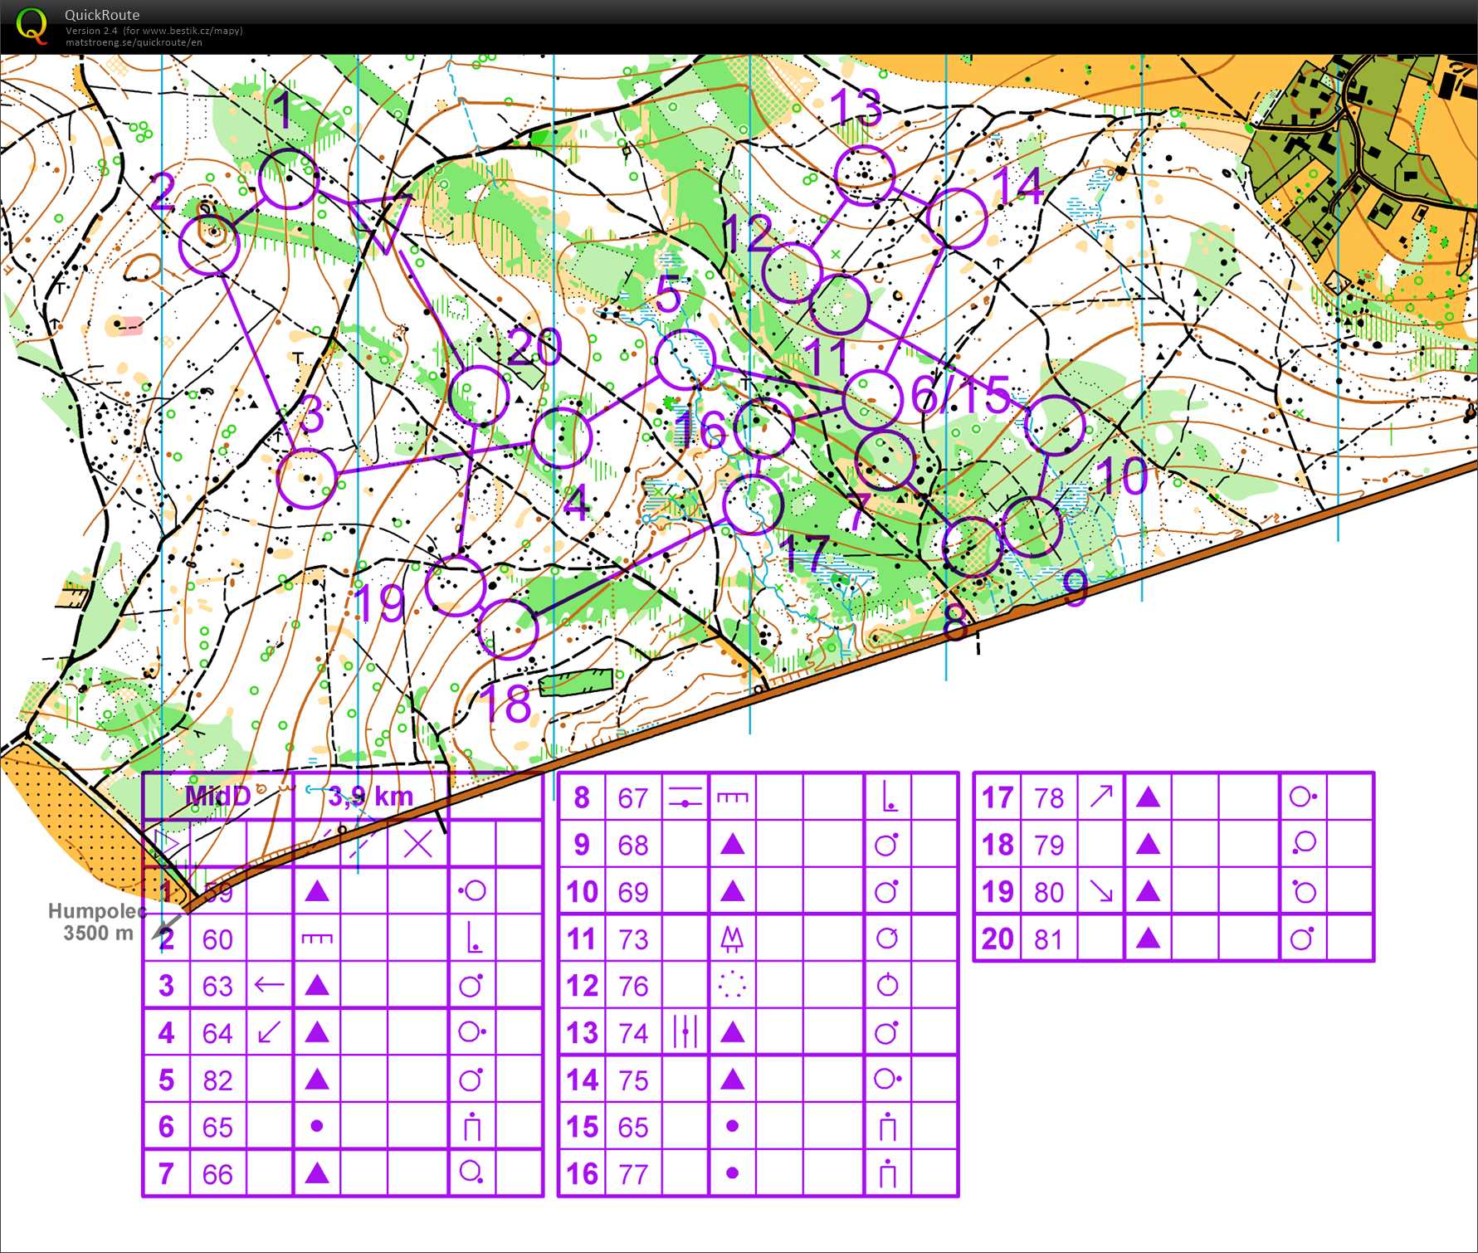
Task: Open the www.bestik.cz/mapy link
Action: click(x=191, y=31)
